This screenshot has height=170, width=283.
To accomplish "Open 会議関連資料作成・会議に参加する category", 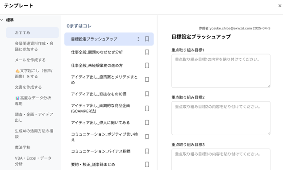I will click(34, 46).
